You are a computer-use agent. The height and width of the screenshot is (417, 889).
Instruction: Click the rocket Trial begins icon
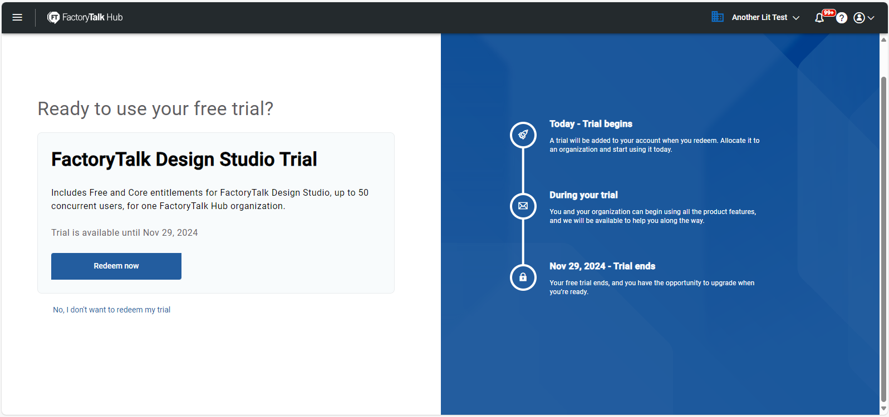point(523,135)
